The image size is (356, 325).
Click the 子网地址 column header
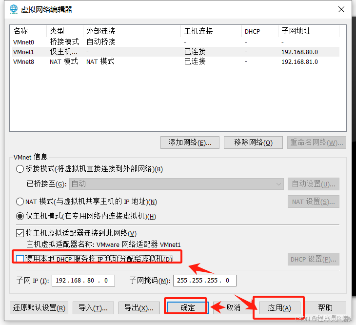pos(309,31)
